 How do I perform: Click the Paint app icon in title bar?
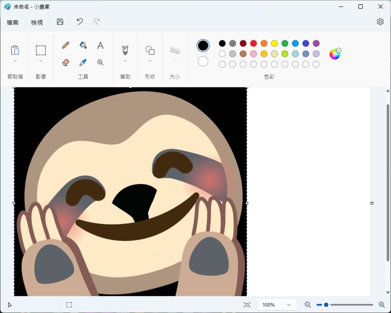pos(7,7)
